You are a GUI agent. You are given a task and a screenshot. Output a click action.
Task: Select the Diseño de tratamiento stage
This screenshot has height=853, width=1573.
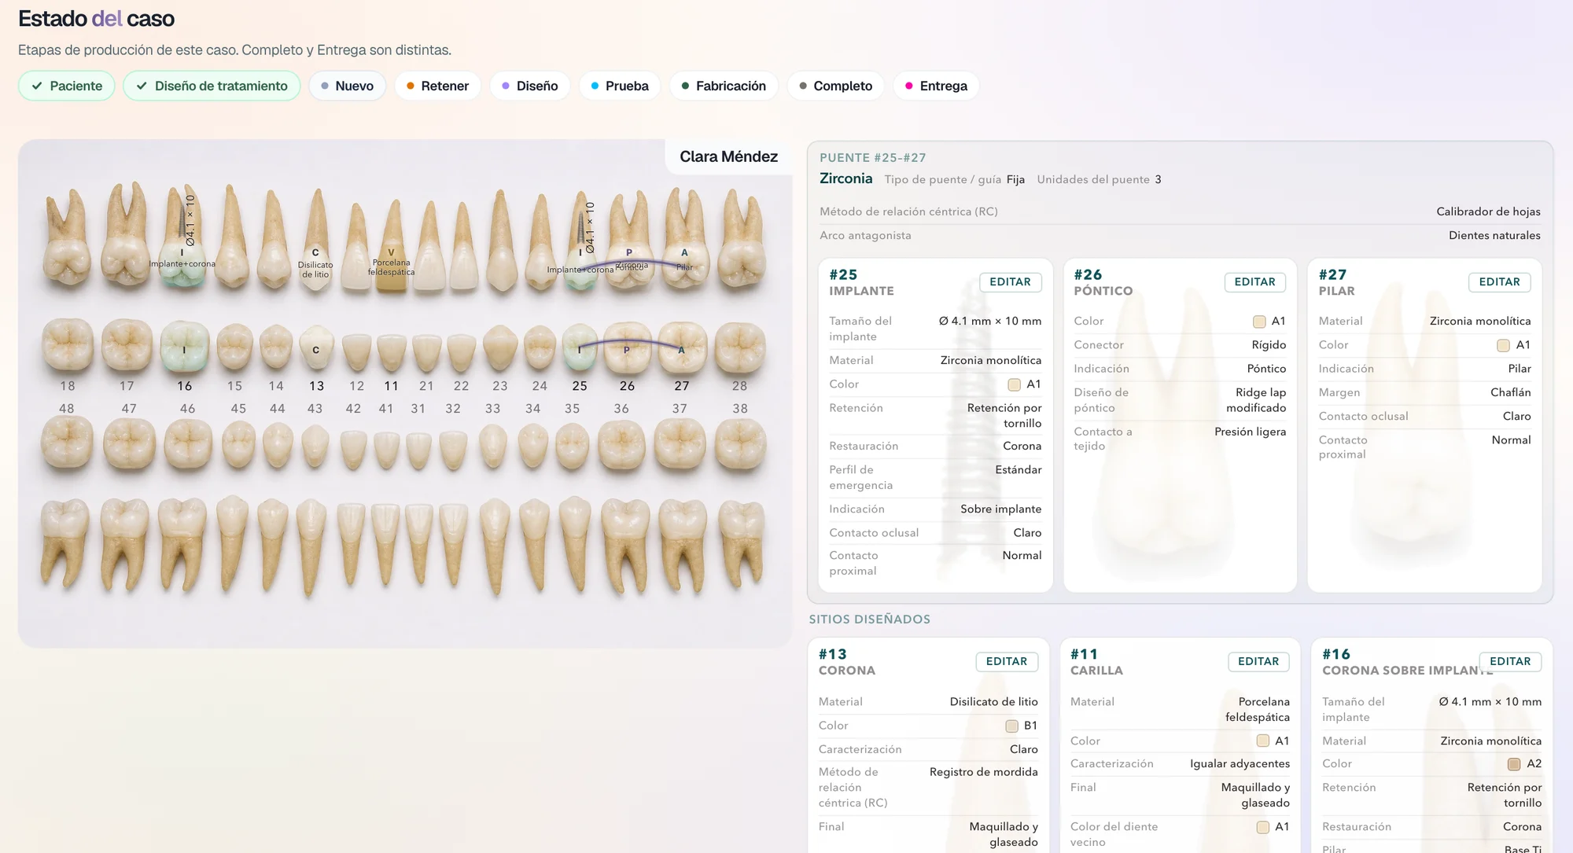[212, 86]
